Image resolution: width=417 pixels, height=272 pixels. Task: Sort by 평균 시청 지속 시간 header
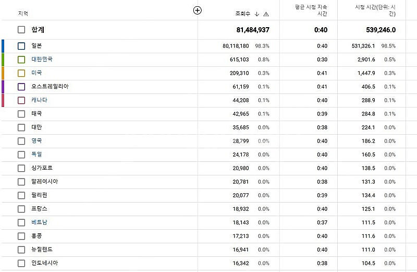[x=311, y=10]
